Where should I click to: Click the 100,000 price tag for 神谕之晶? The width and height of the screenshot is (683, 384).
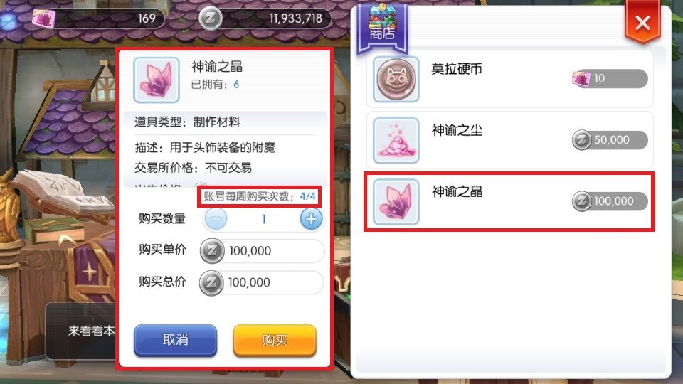point(610,201)
